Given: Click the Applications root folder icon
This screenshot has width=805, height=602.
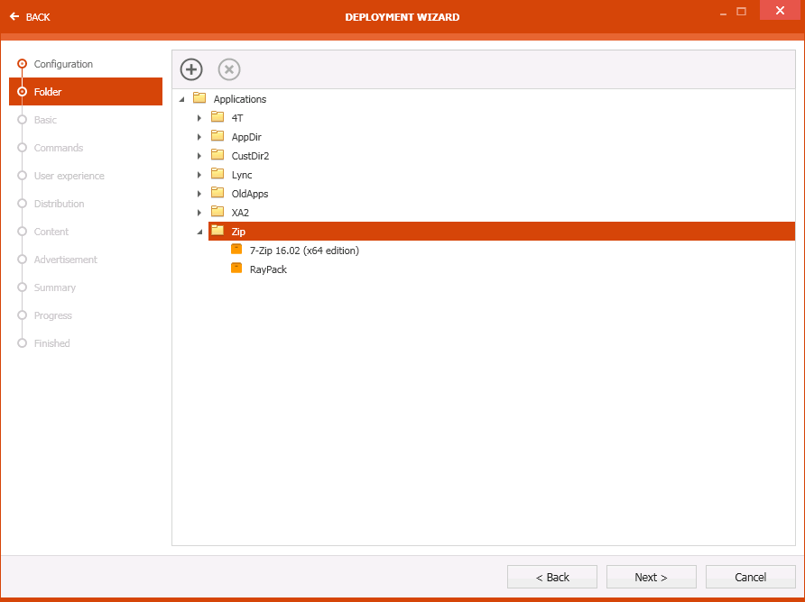Looking at the screenshot, I should 200,99.
